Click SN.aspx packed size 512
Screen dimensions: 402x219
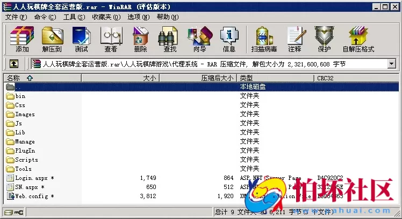click(228, 187)
